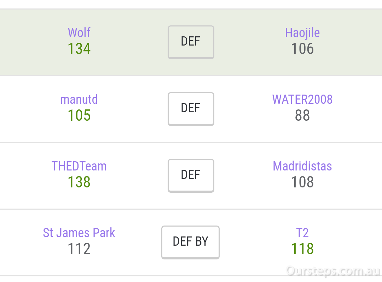Open the Wolf team link
The height and width of the screenshot is (282, 382).
coord(79,32)
